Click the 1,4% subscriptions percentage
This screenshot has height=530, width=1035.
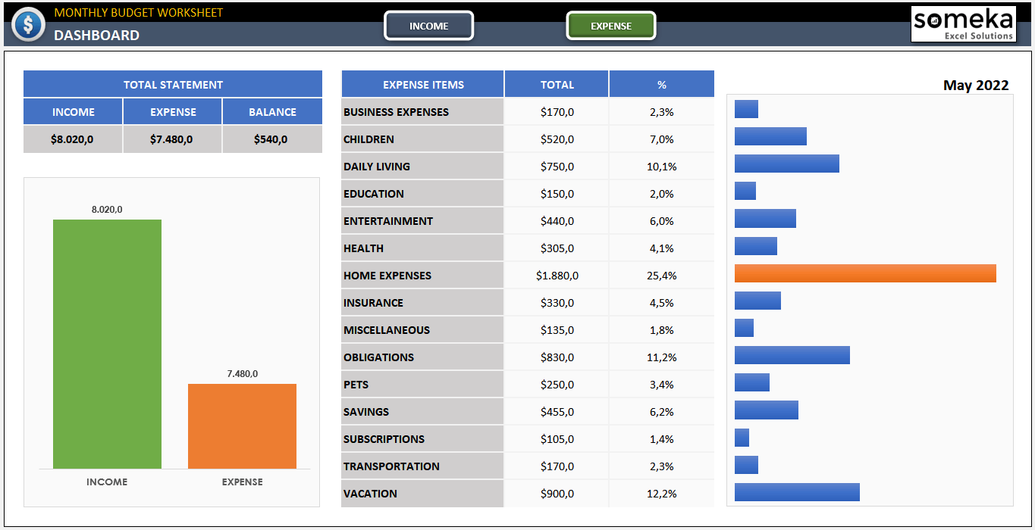(662, 439)
